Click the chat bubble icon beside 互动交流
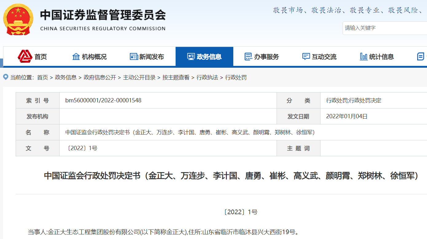Screen dimensions: 427x239 [306, 57]
